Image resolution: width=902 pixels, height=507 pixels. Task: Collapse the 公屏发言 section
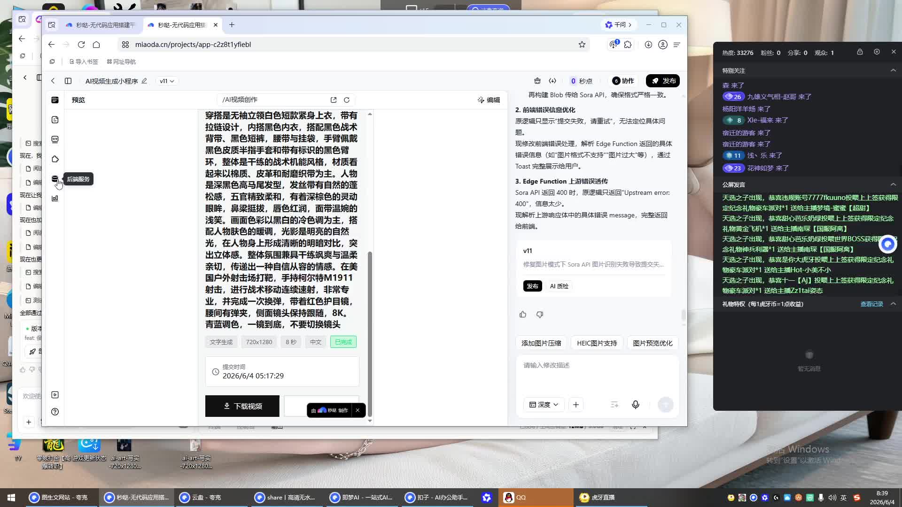tap(893, 184)
